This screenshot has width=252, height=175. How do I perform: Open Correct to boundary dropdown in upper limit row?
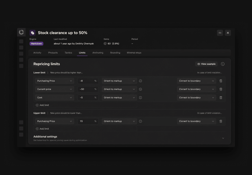point(197,121)
